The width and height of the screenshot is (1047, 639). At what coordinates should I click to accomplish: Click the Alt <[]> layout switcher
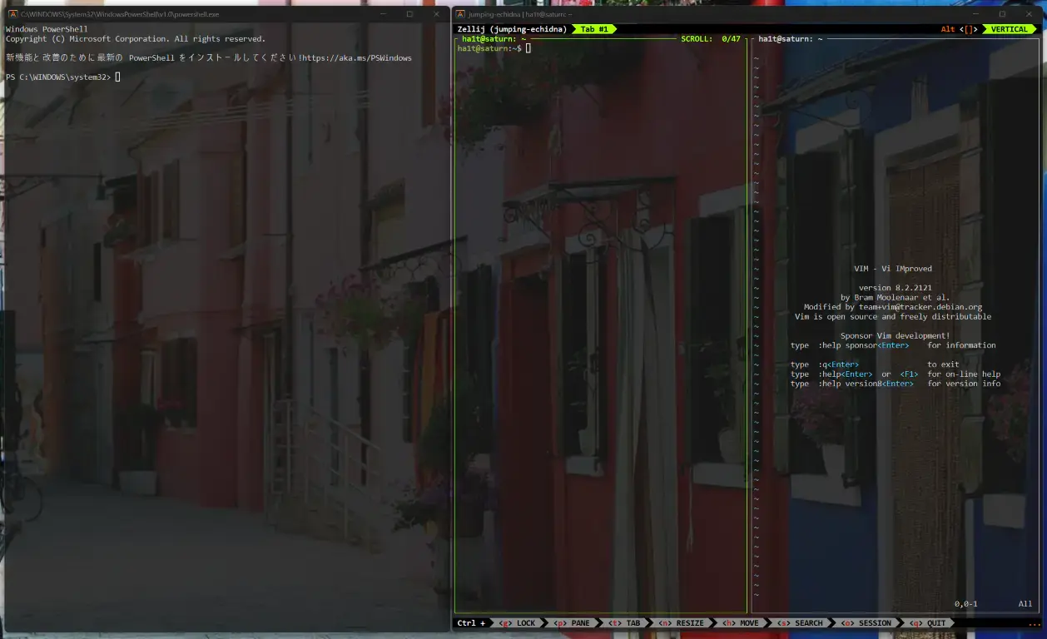(960, 29)
